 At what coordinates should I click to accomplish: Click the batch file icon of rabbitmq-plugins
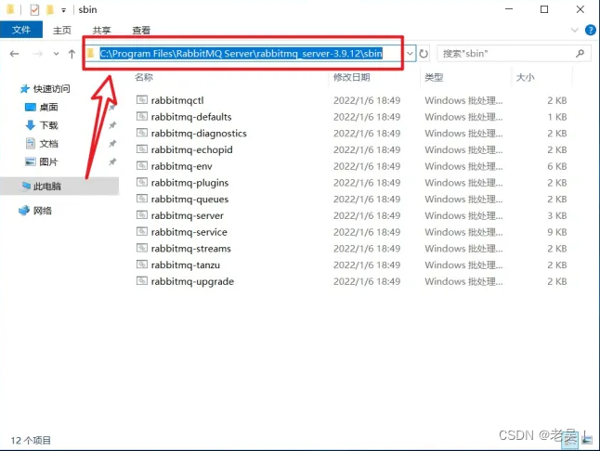click(142, 182)
